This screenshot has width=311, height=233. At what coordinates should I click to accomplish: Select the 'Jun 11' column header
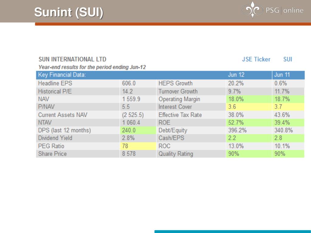coord(282,75)
